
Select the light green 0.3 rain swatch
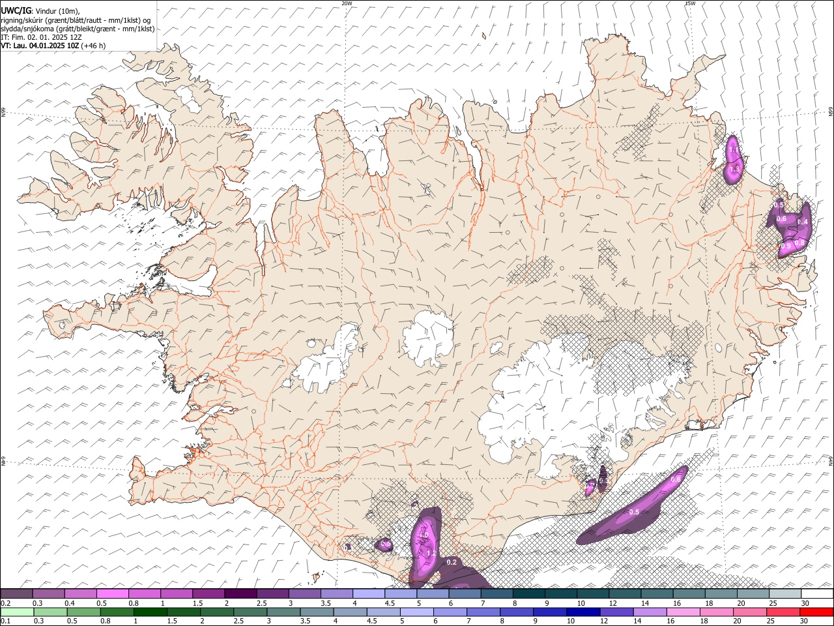[x=50, y=612]
